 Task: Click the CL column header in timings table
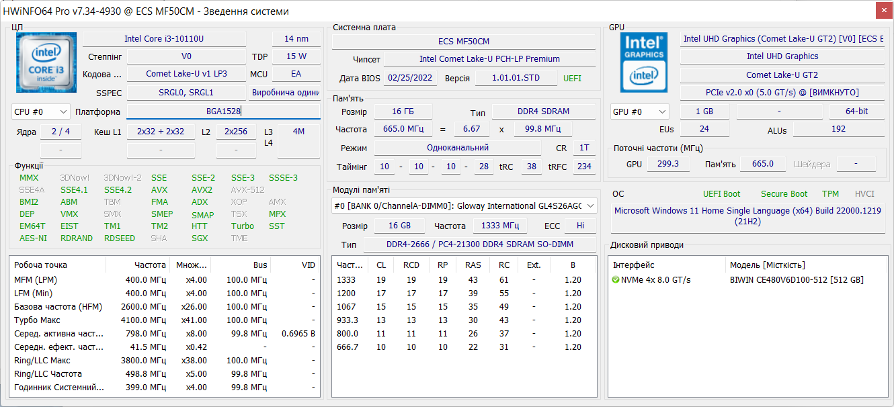pos(381,265)
